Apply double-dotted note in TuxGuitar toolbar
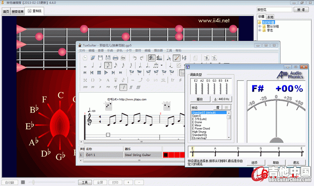The height and width of the screenshot is (186, 314). coord(148,65)
